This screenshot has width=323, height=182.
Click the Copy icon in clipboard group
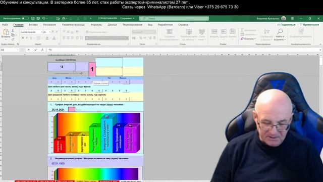coord(13,35)
